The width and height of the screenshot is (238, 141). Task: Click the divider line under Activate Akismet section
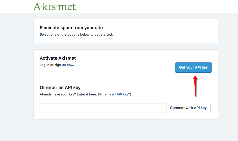(x=126, y=79)
